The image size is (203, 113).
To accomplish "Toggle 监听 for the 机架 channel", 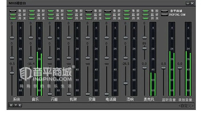I will (x=70, y=15).
